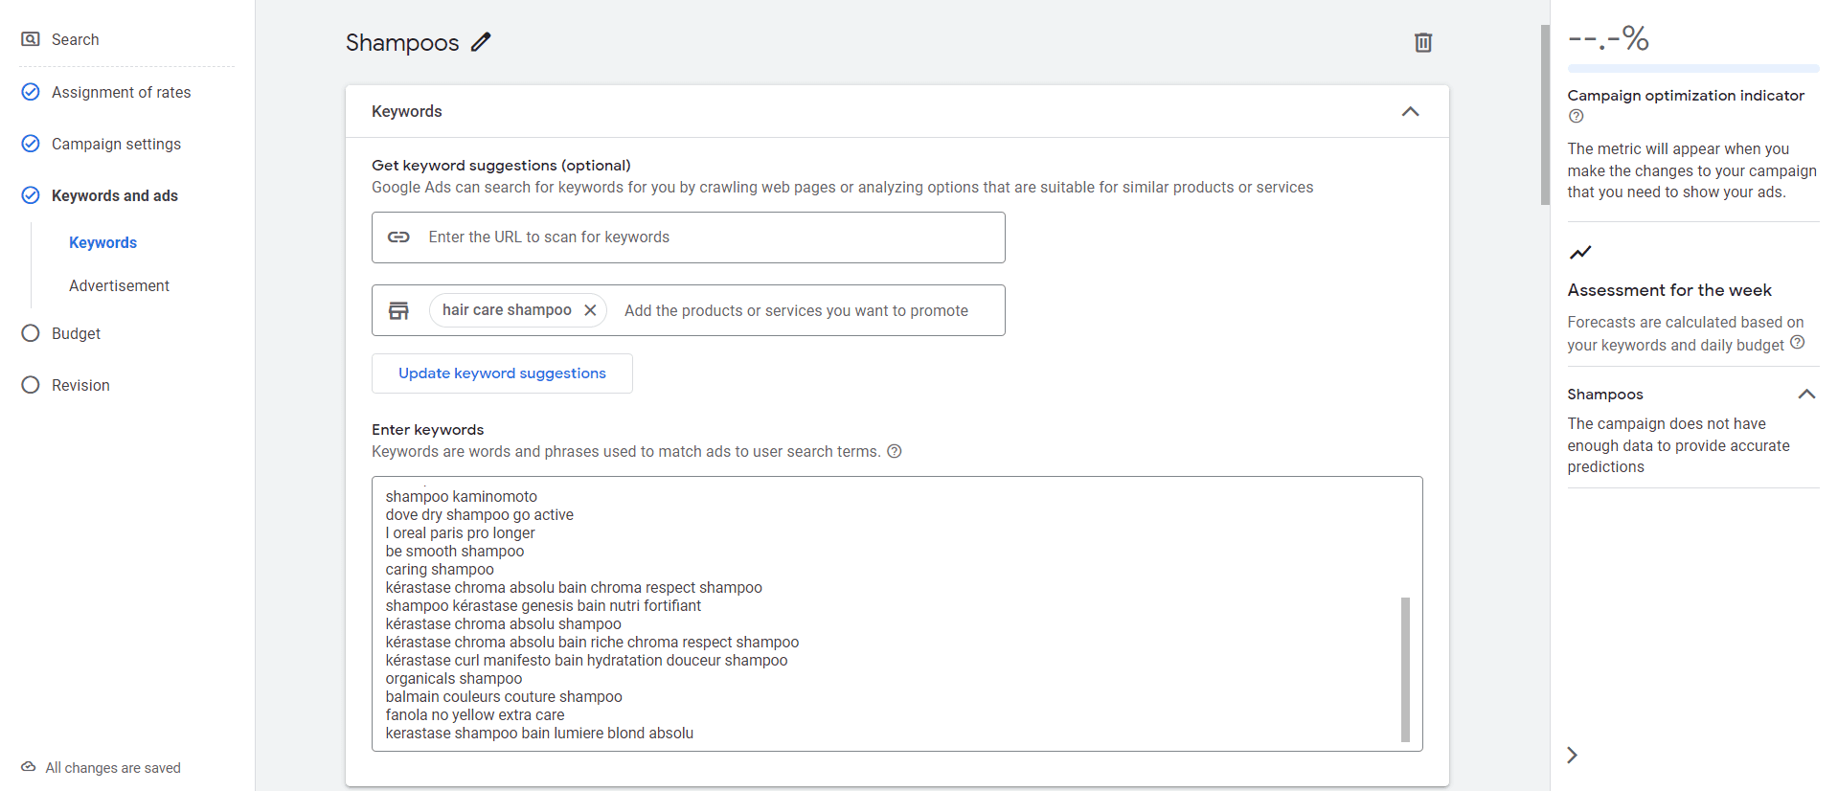Click the Assignment of rates checkmark

31,92
